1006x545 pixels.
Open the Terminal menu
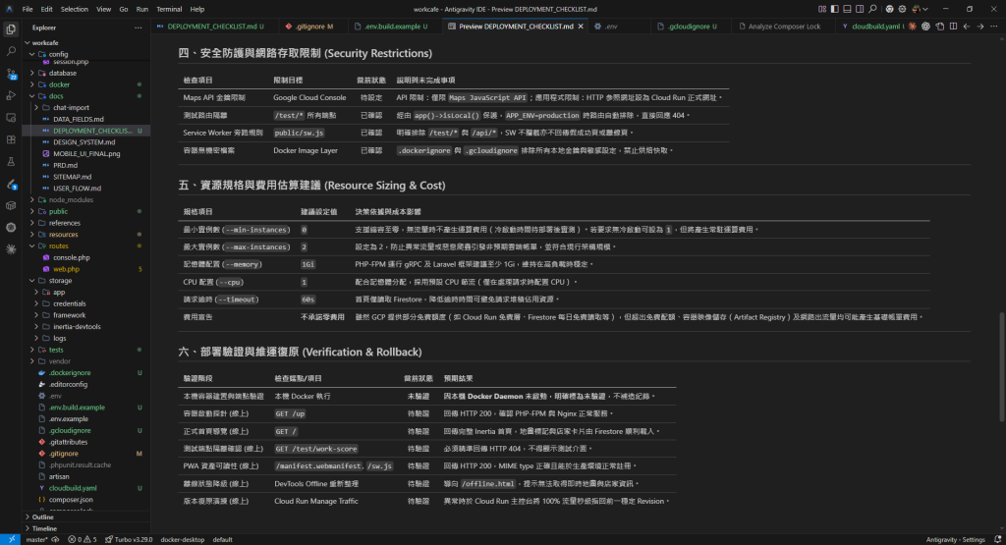point(169,9)
